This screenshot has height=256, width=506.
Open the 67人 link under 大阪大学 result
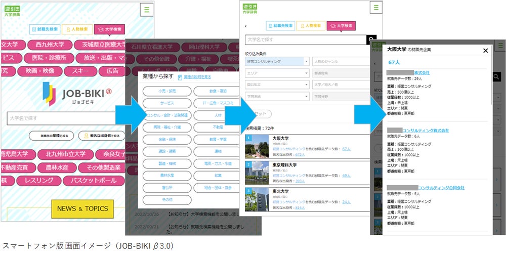(346, 149)
